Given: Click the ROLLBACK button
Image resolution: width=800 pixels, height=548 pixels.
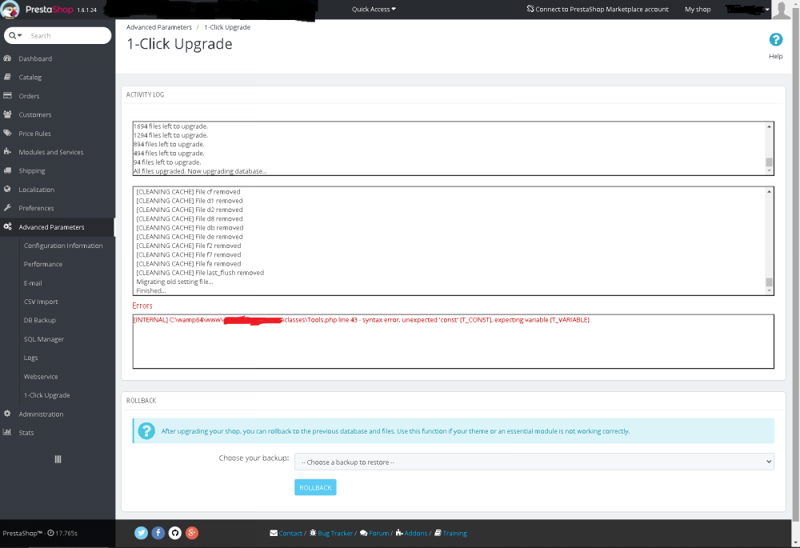Looking at the screenshot, I should tap(314, 487).
